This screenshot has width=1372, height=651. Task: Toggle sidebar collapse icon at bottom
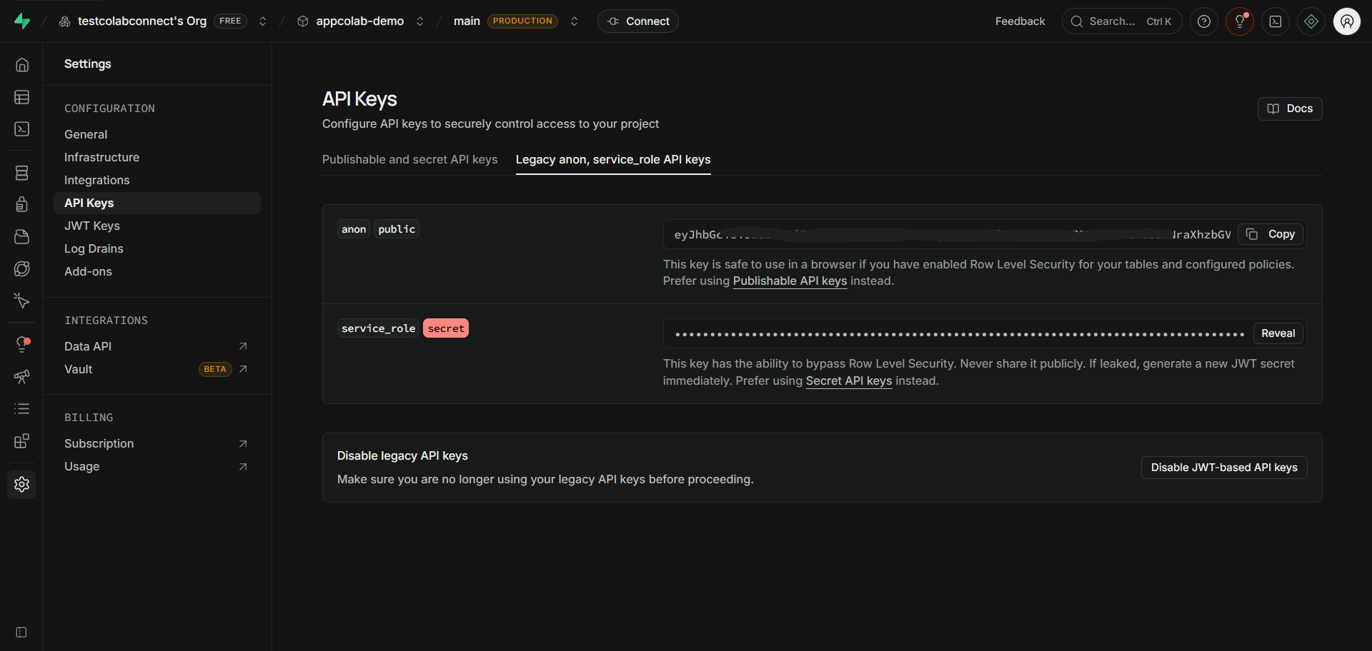(x=21, y=632)
